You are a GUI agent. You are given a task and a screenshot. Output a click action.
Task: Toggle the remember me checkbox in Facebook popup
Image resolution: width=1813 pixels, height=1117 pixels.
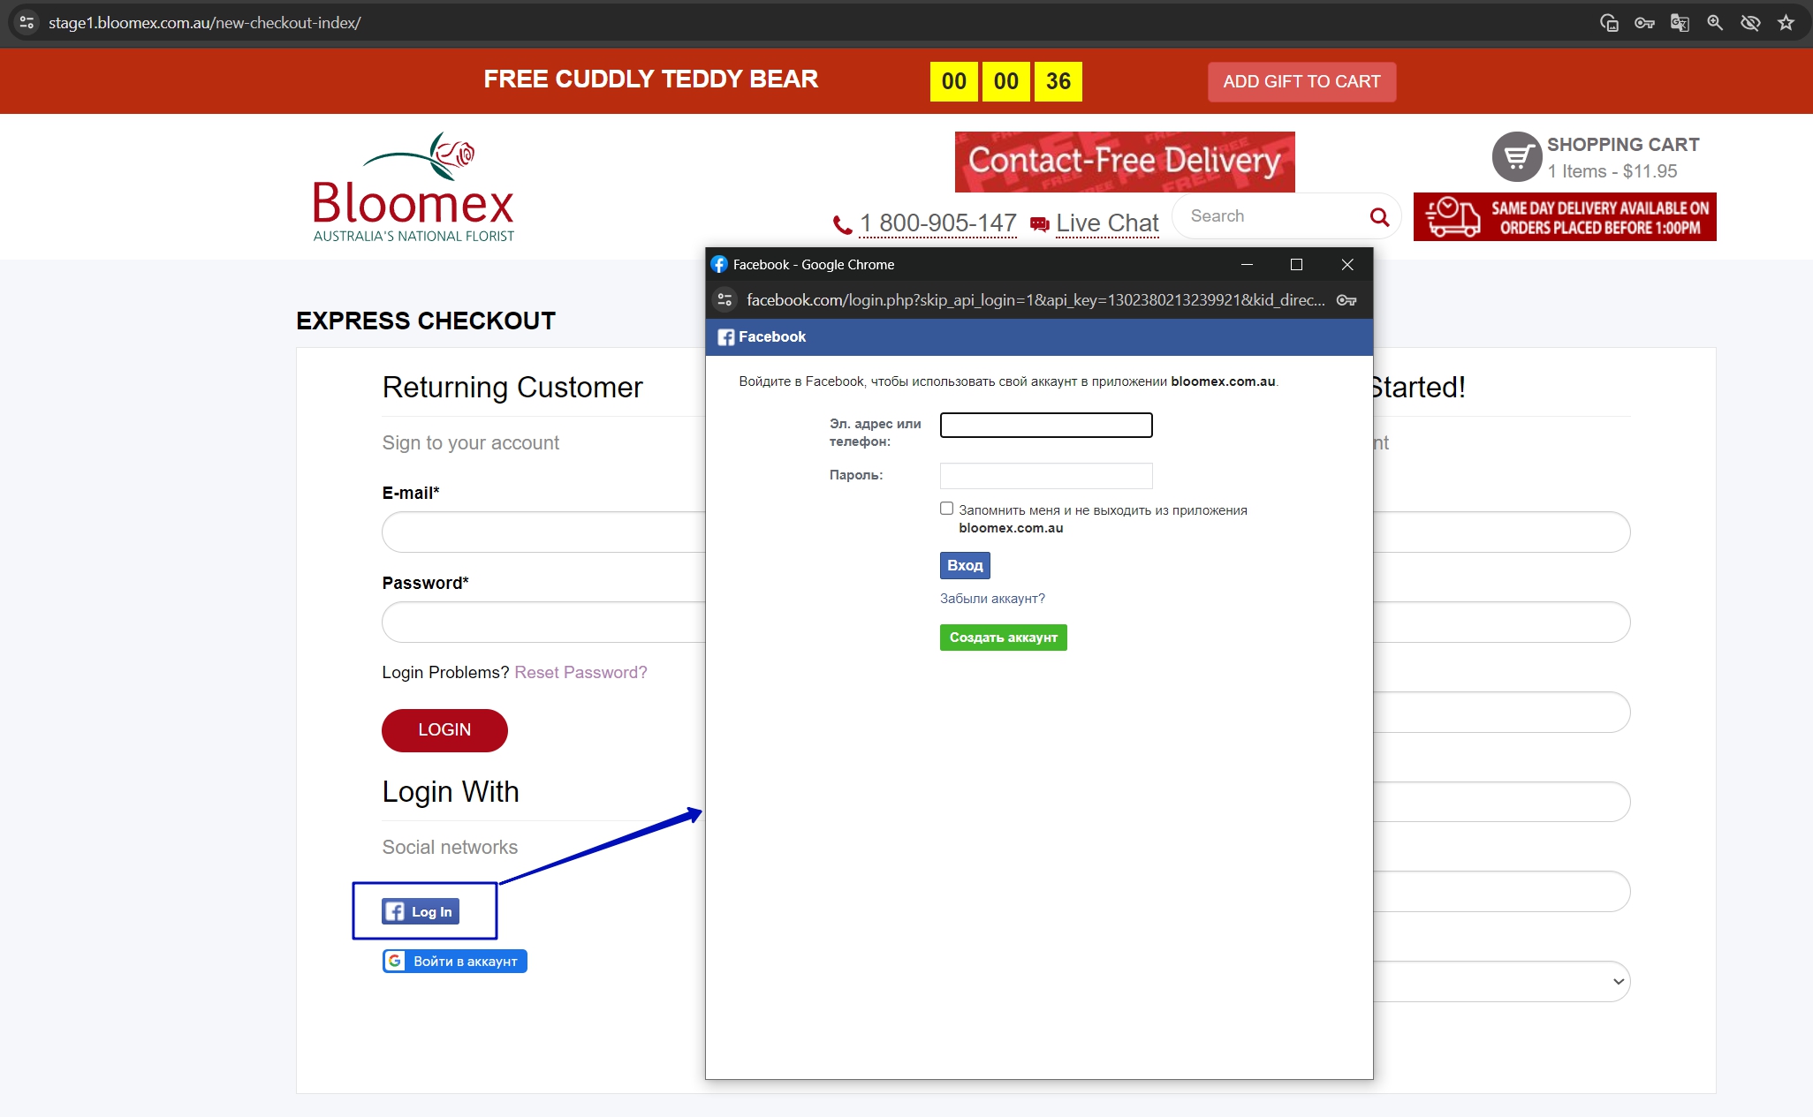[946, 509]
